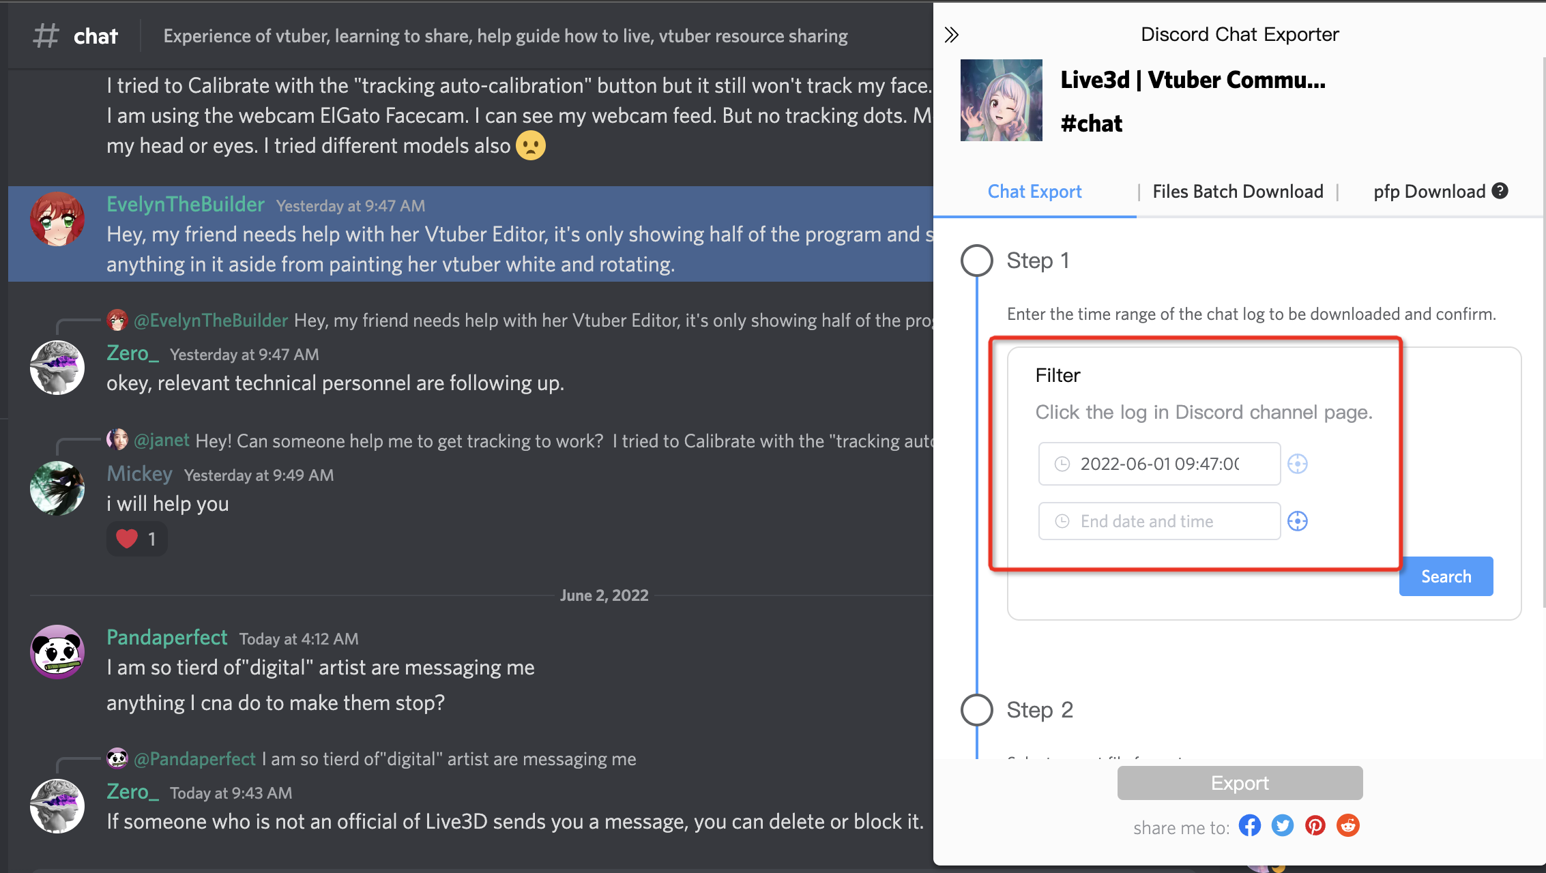Click the end date plus stepper
The width and height of the screenshot is (1546, 873).
pyautogui.click(x=1298, y=520)
